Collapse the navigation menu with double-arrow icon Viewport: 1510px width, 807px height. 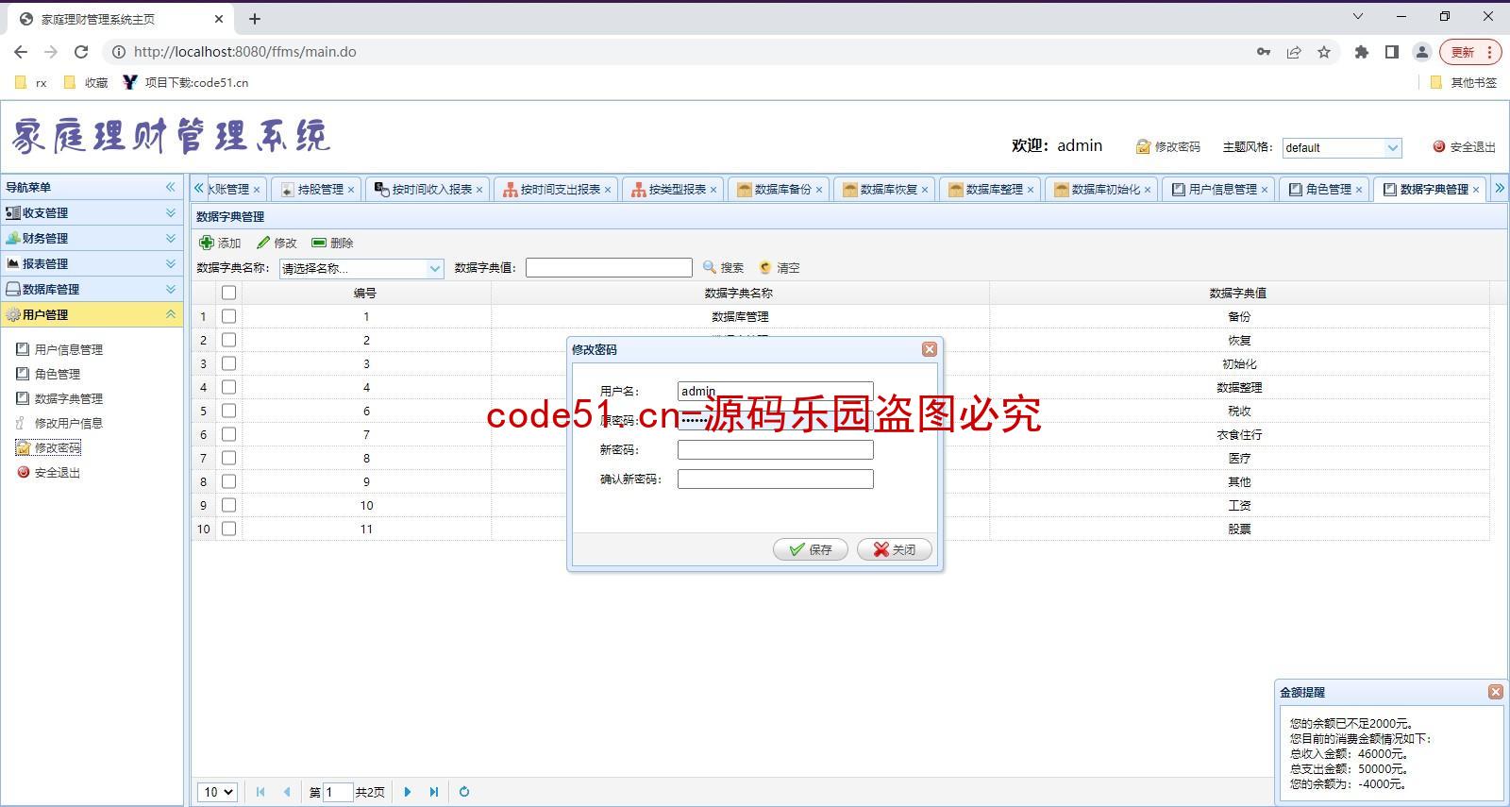pyautogui.click(x=171, y=187)
